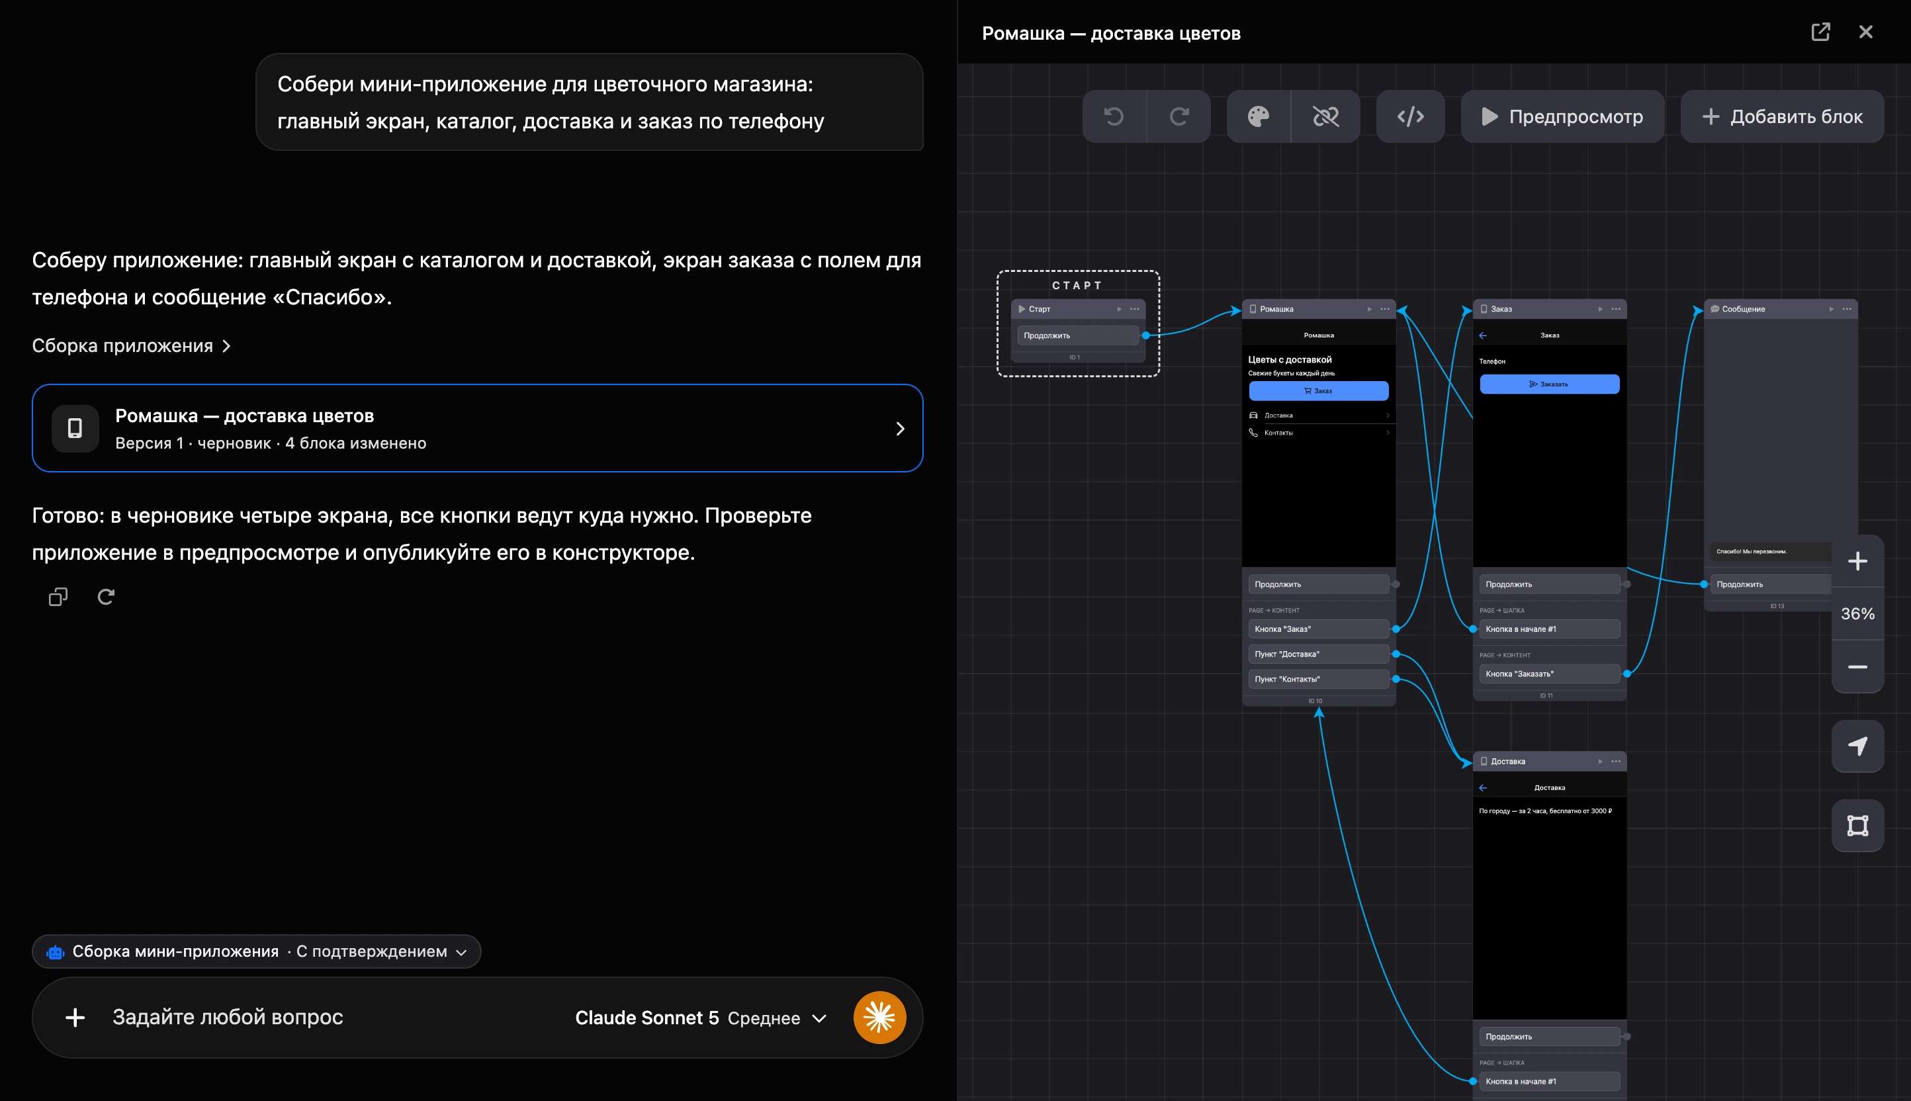Click the Добавить блок button

point(1782,116)
